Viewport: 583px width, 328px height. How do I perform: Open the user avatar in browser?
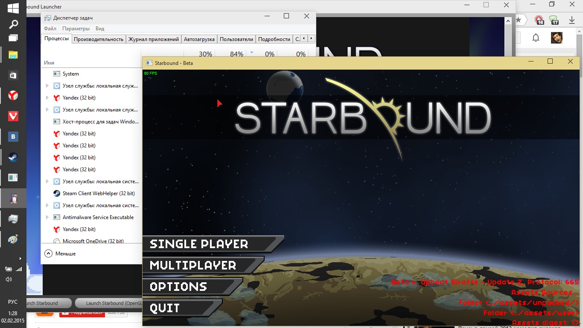pyautogui.click(x=556, y=38)
